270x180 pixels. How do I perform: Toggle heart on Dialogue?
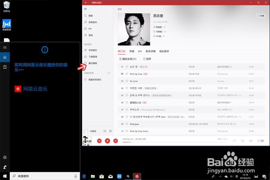127,124
